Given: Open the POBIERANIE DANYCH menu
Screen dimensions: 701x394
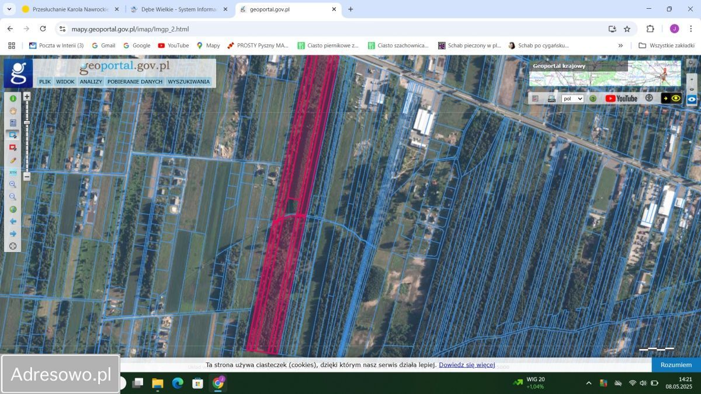Looking at the screenshot, I should point(135,82).
